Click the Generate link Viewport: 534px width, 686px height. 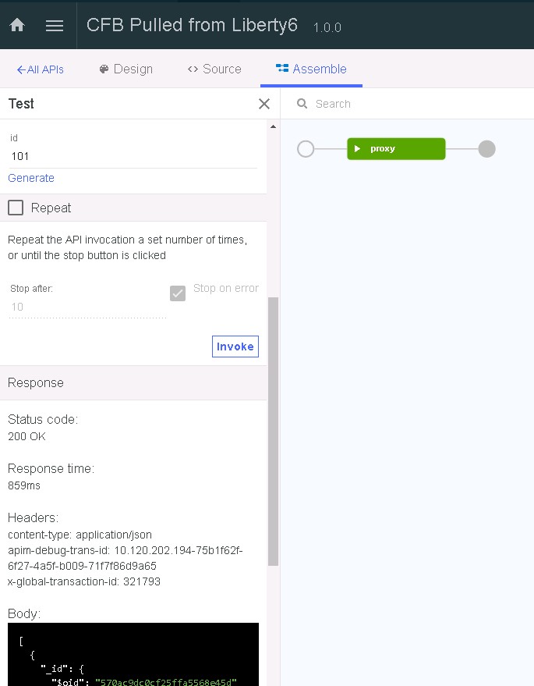tap(30, 178)
